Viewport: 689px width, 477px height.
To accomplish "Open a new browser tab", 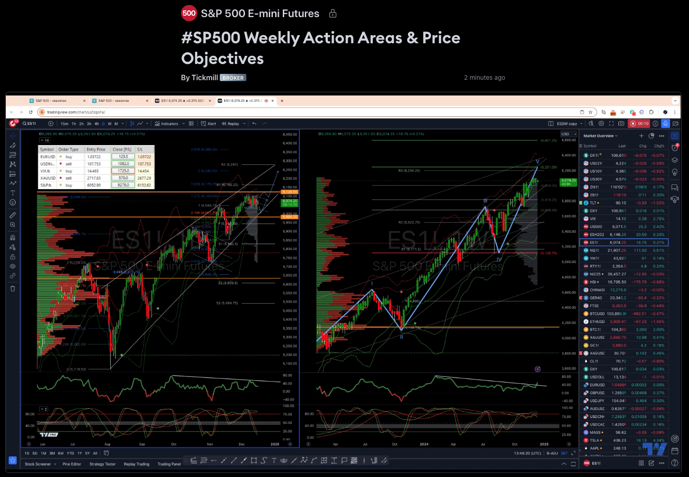I will [x=282, y=100].
